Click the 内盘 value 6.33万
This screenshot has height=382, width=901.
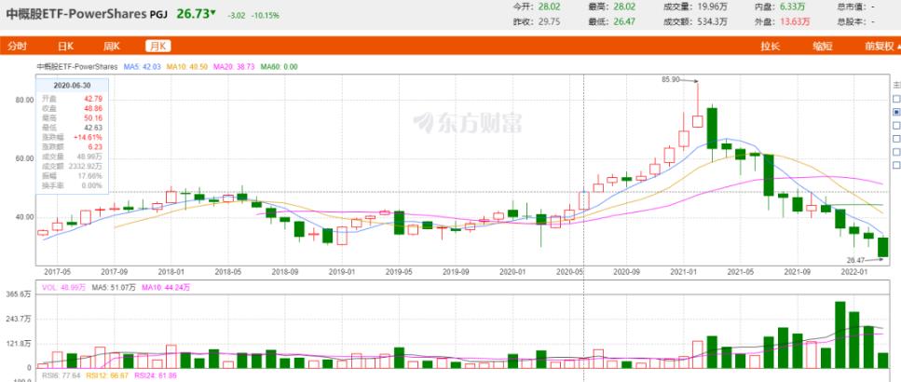(793, 7)
